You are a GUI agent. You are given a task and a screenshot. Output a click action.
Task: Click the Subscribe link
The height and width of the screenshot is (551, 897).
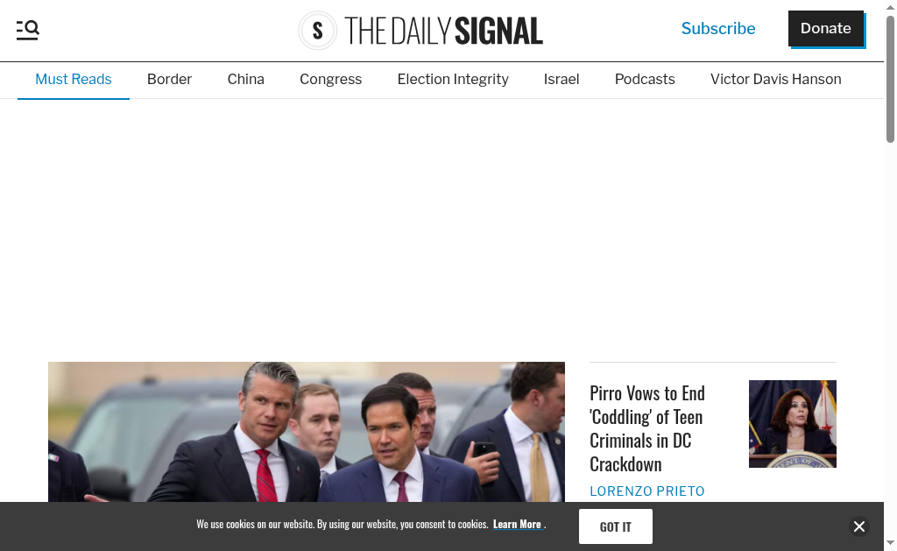click(x=718, y=29)
